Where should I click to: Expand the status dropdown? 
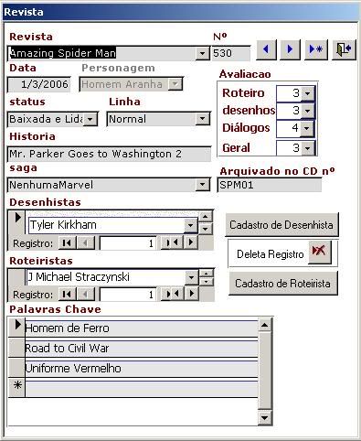click(90, 119)
